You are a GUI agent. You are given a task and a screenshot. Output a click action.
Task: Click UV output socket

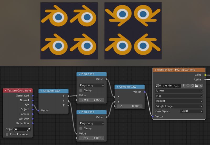tap(33, 105)
